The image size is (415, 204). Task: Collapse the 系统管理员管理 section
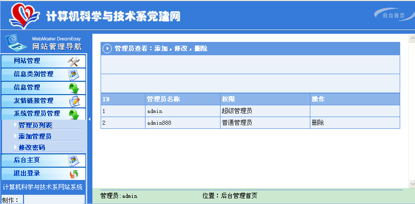pyautogui.click(x=43, y=114)
